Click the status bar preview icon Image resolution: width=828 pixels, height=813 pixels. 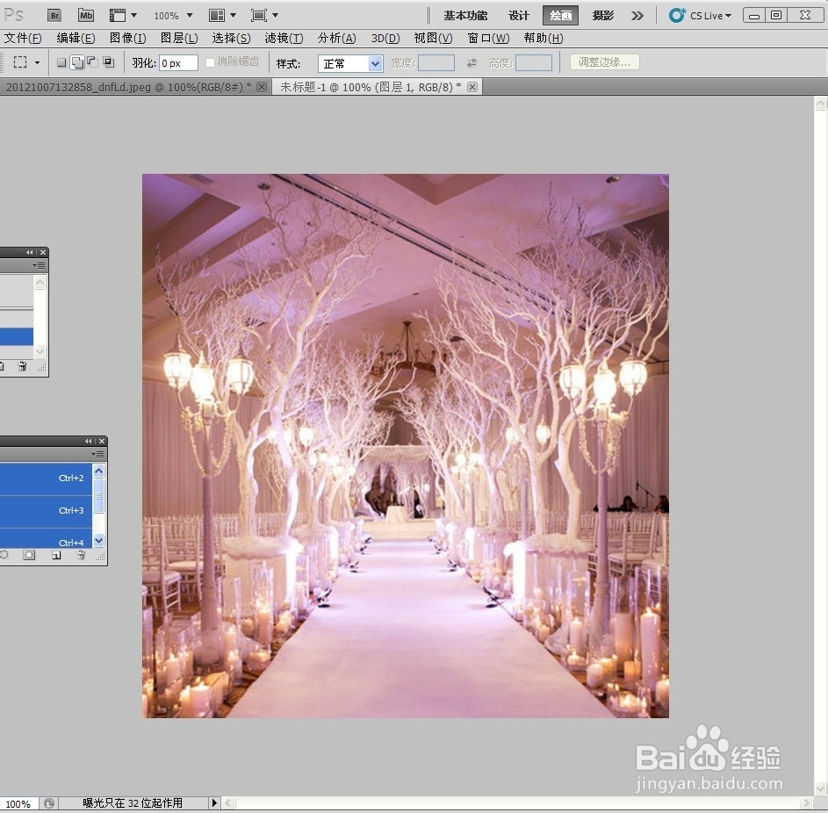click(49, 803)
